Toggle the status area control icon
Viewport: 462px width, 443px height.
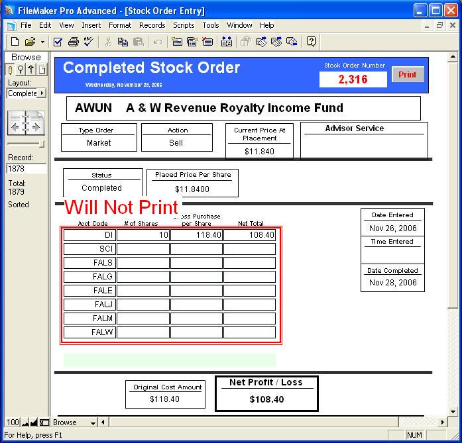tap(44, 422)
